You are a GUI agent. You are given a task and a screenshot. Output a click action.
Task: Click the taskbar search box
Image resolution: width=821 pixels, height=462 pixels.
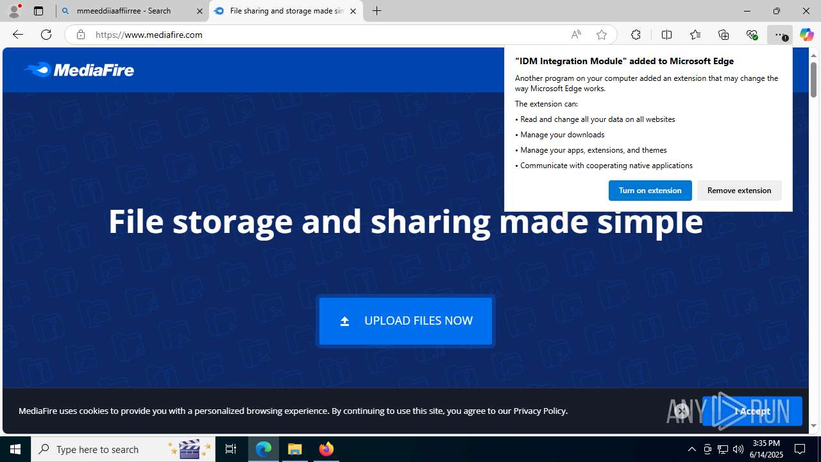(123, 449)
